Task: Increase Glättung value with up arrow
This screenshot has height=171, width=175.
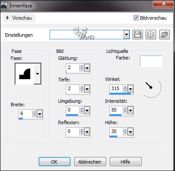Action: tap(82, 66)
